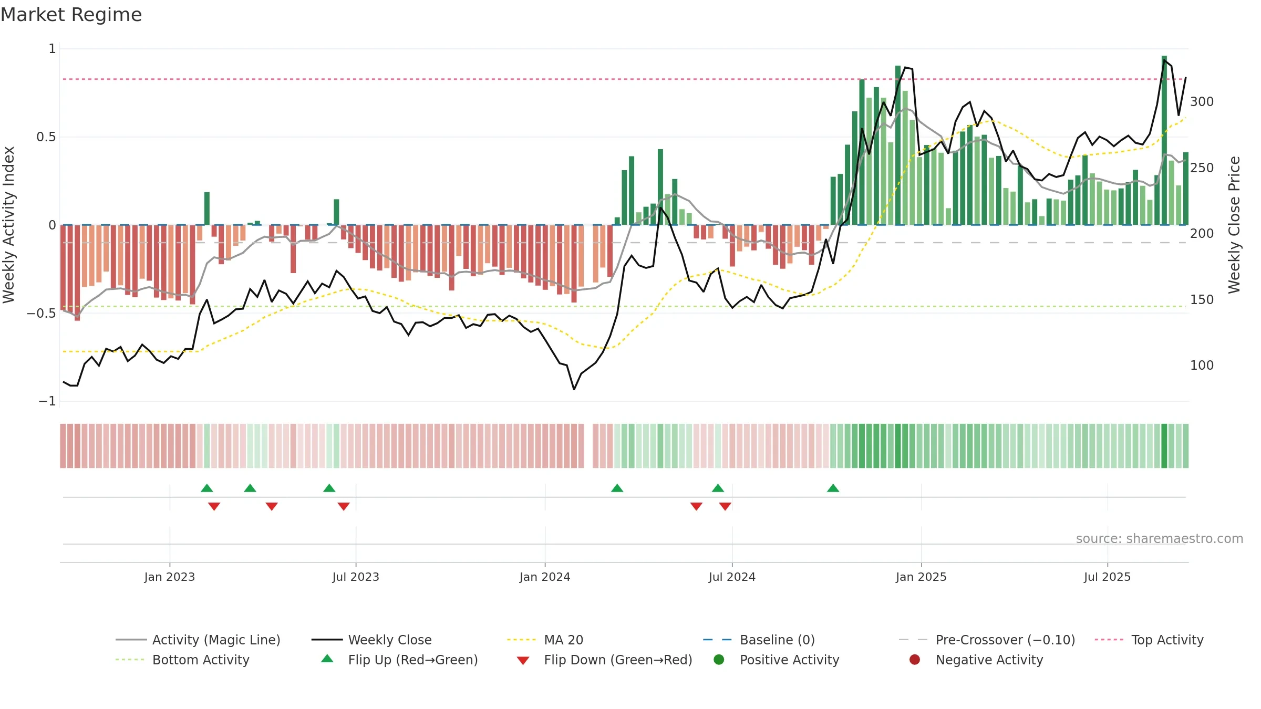The width and height of the screenshot is (1261, 709).
Task: Click the sharemaestro.com source text
Action: click(x=1159, y=538)
